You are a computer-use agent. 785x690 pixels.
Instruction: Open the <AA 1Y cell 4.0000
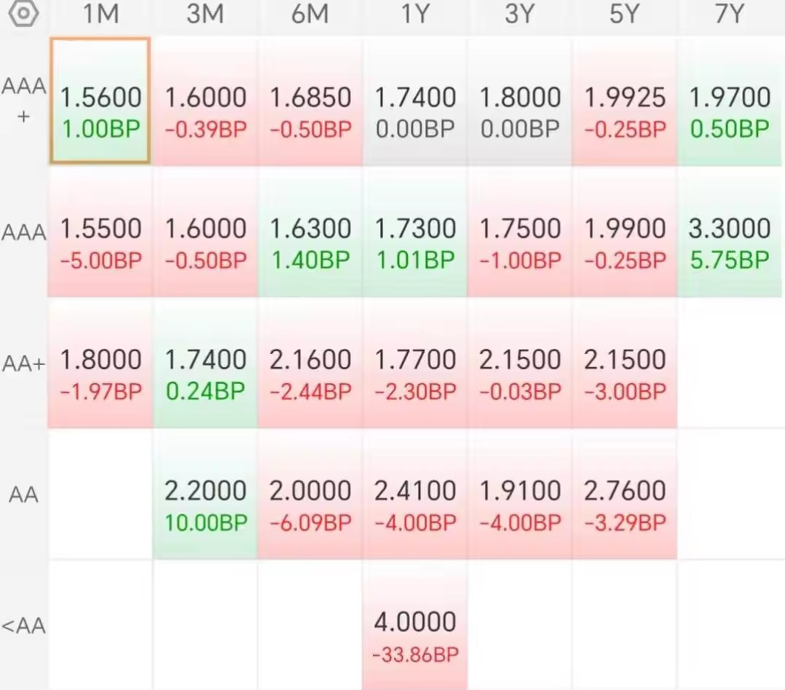(414, 626)
